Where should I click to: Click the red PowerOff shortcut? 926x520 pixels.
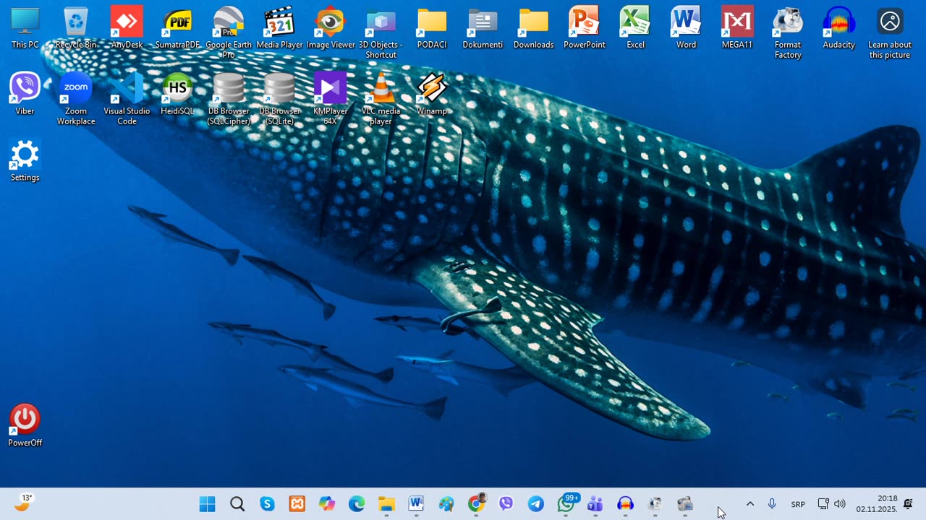pos(25,420)
